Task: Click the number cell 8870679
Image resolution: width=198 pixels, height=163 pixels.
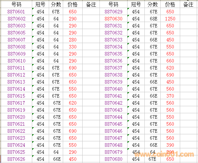Action: (113, 152)
